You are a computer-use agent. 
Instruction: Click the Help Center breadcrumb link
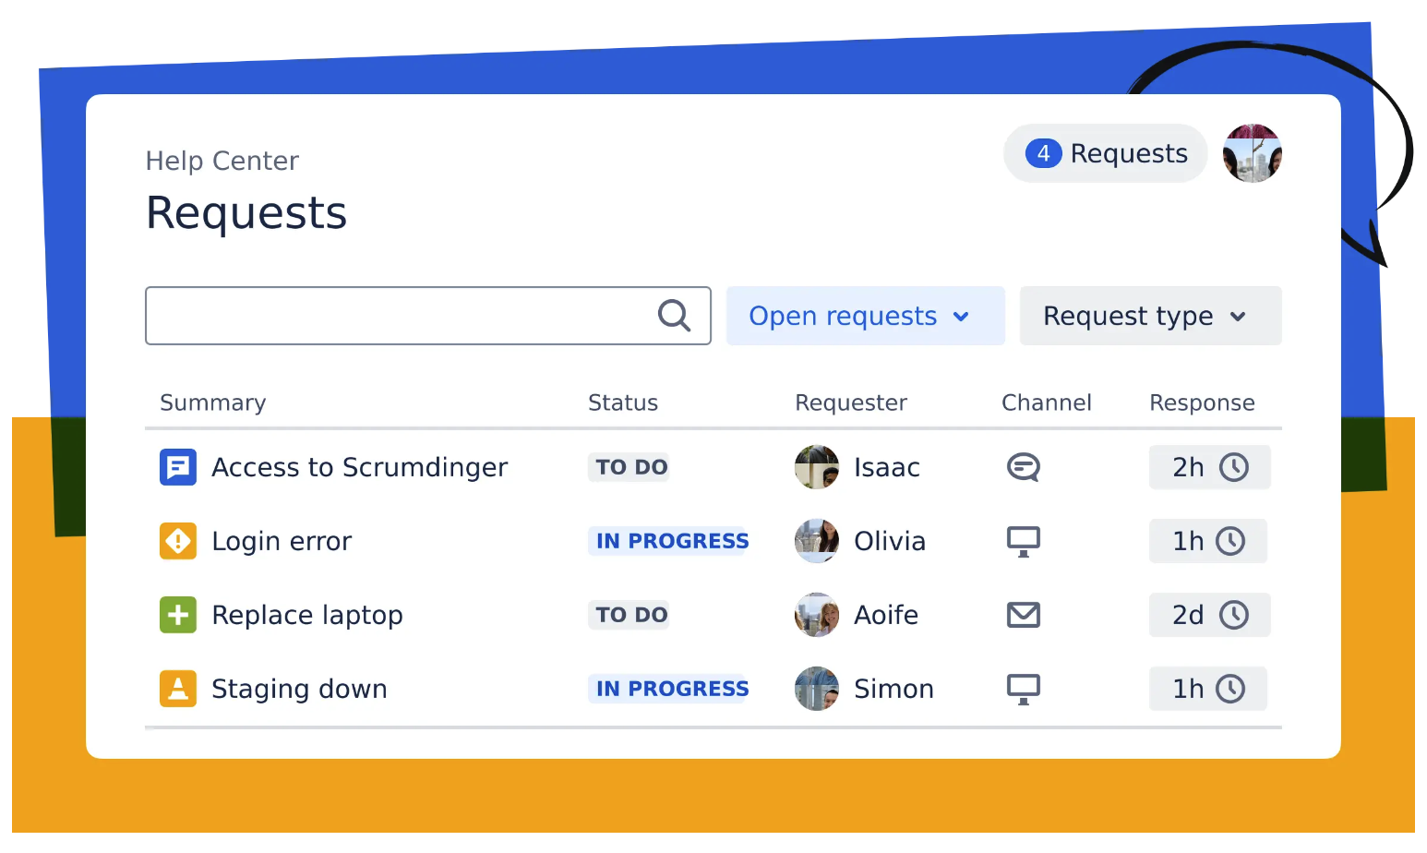click(222, 161)
